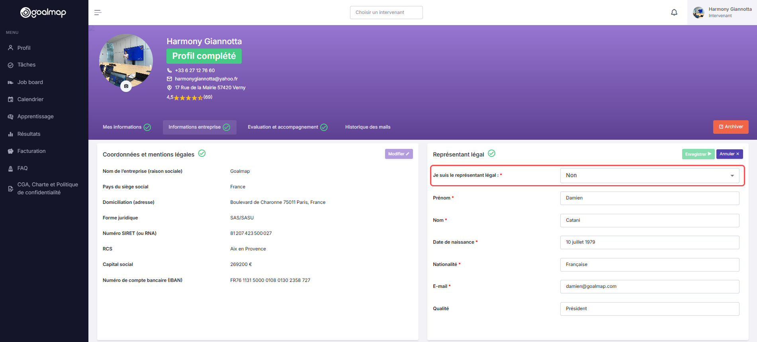757x342 pixels.
Task: Click the goalmap logo
Action: point(43,13)
